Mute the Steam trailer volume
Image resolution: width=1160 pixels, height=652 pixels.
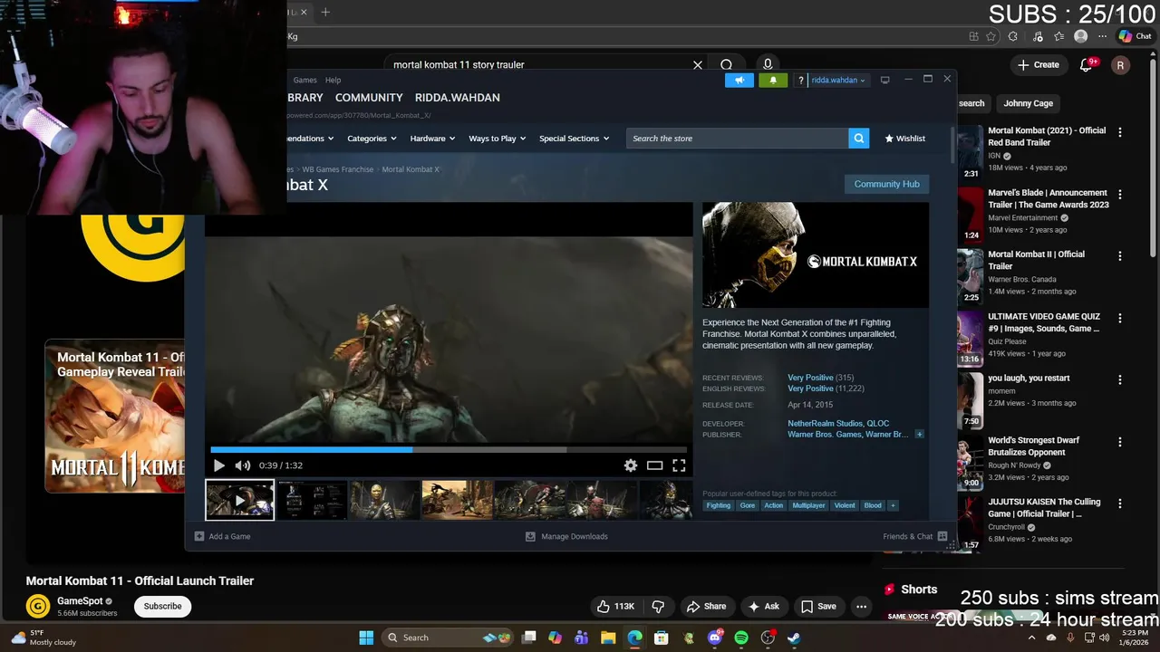pyautogui.click(x=242, y=465)
